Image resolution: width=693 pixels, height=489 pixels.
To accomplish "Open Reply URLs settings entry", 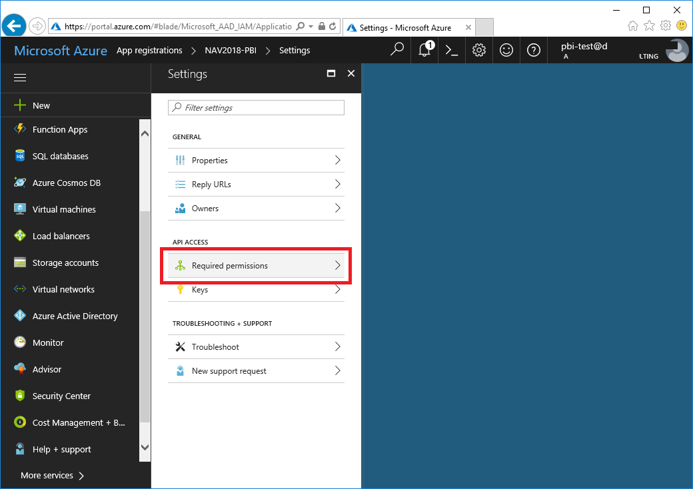I will (x=256, y=184).
